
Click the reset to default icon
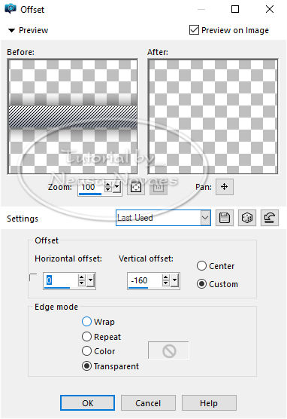[270, 218]
